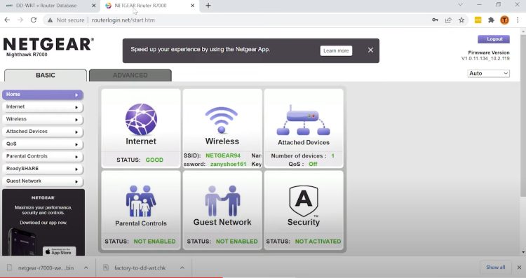Open the Chrome three-dot menu
This screenshot has width=526, height=278.
coord(518,20)
